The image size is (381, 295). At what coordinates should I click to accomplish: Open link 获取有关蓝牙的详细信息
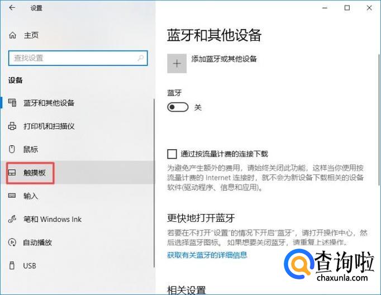coord(207,255)
